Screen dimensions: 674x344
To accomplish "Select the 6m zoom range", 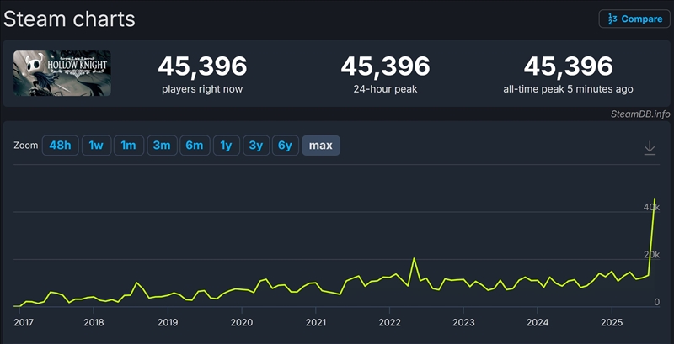I will (x=194, y=146).
